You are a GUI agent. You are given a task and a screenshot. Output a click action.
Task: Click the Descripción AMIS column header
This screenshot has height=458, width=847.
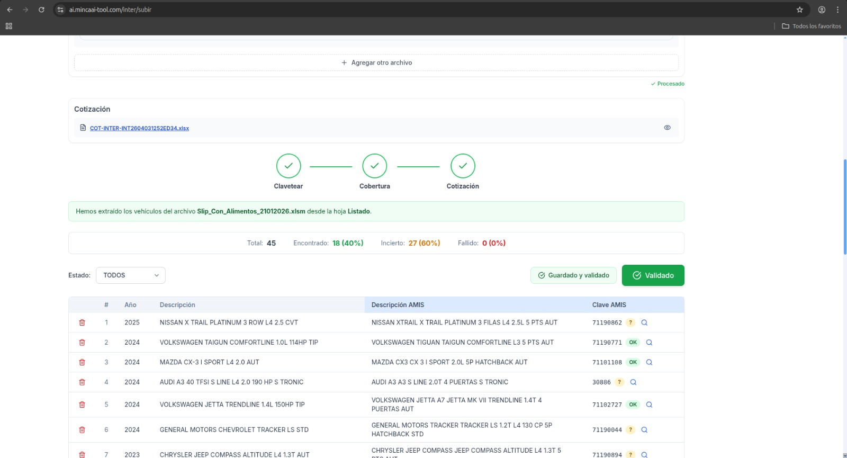398,305
